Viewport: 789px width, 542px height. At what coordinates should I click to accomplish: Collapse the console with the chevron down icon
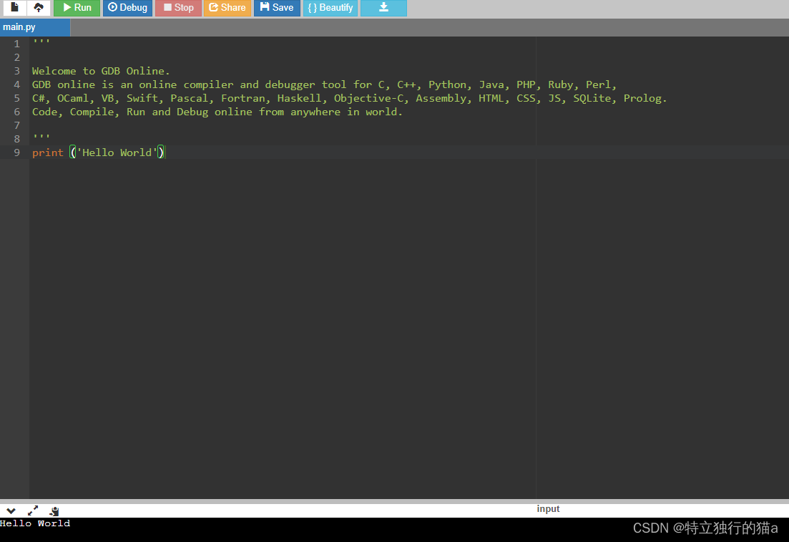click(11, 510)
